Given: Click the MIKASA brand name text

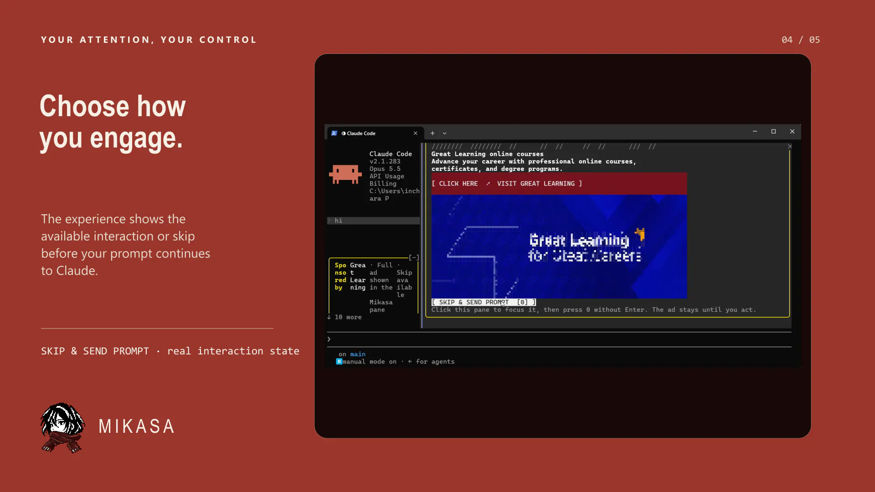Looking at the screenshot, I should (x=137, y=426).
